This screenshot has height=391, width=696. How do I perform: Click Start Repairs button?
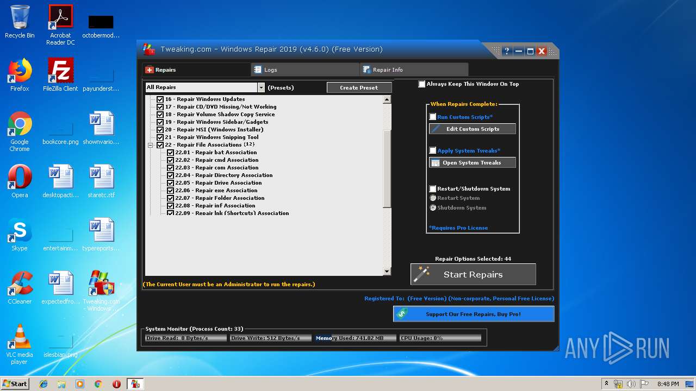(473, 274)
